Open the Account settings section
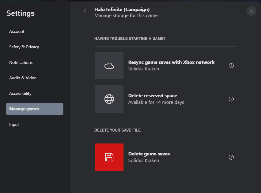Image resolution: width=261 pixels, height=193 pixels. tap(35, 31)
